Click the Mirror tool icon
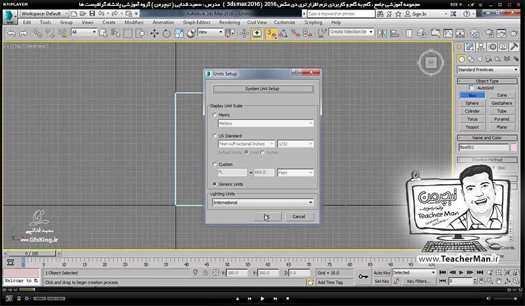Viewport: 525px width, 306px height. coord(382,33)
